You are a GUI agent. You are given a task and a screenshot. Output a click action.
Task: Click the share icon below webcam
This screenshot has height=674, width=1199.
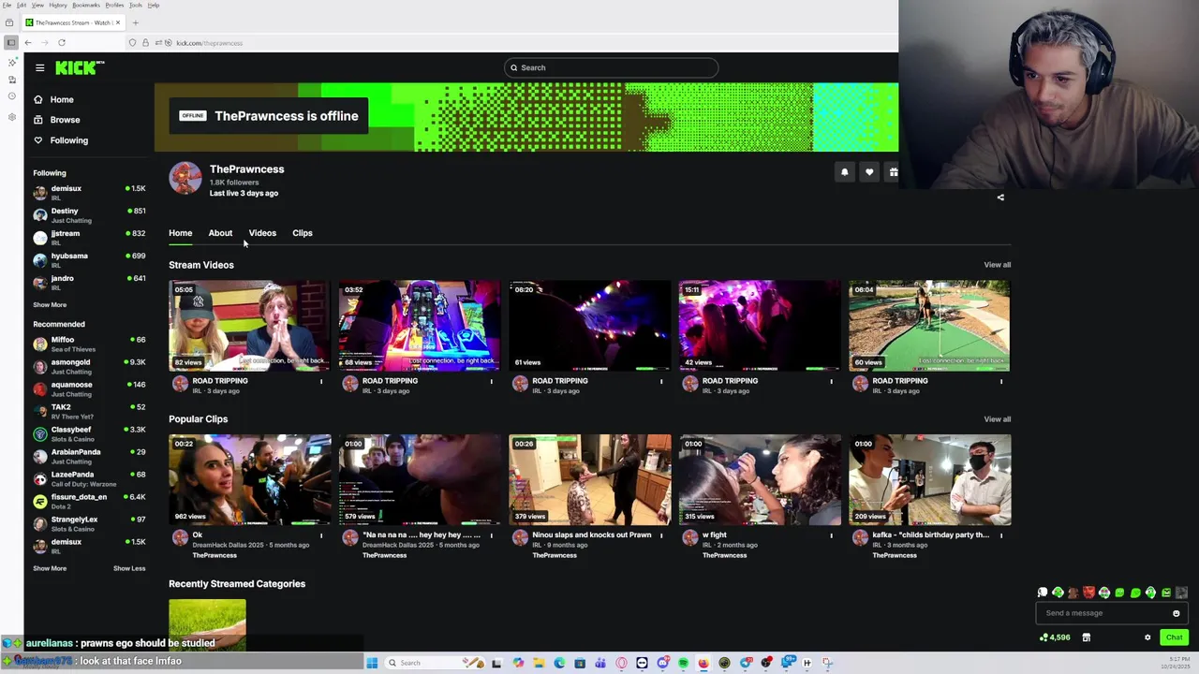pyautogui.click(x=1000, y=198)
